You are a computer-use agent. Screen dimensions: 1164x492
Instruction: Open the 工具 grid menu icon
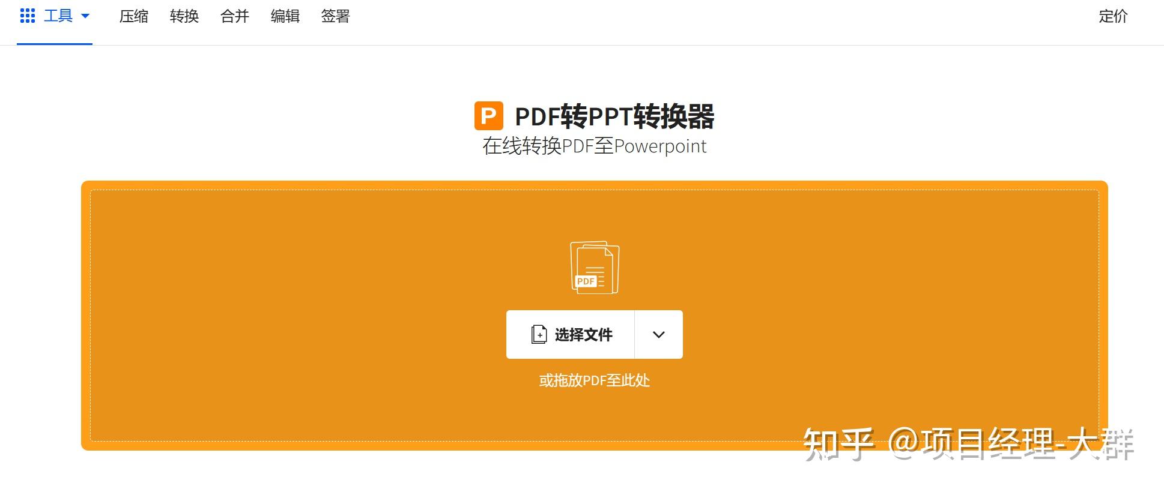pos(28,16)
